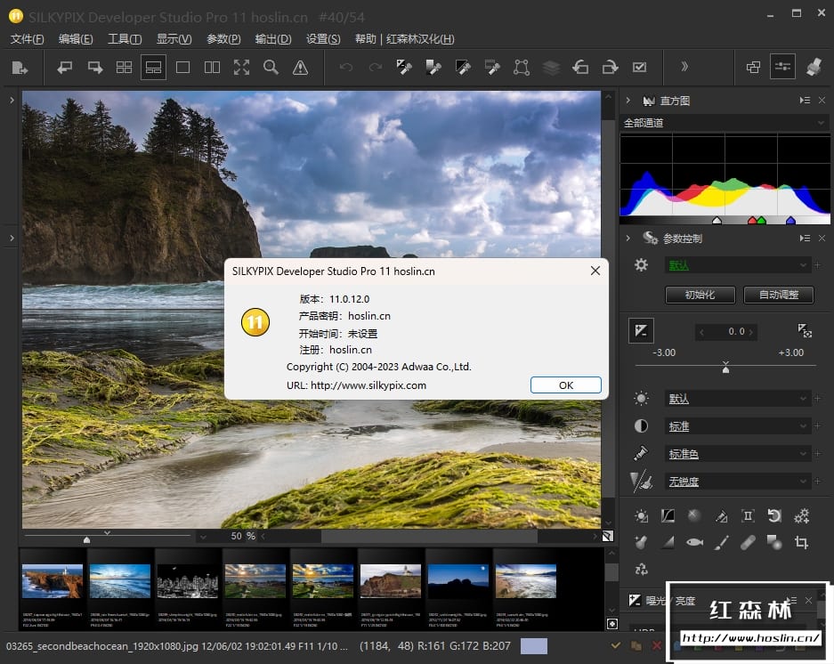Click the rotate left icon
This screenshot has height=664, width=834.
click(580, 68)
